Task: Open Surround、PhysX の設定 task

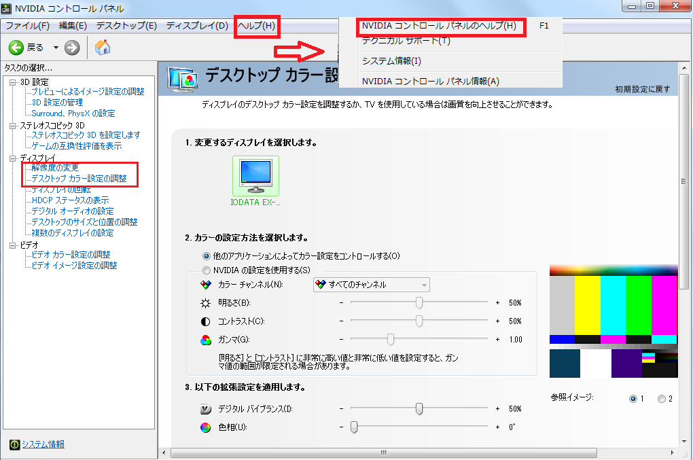Action: click(73, 113)
